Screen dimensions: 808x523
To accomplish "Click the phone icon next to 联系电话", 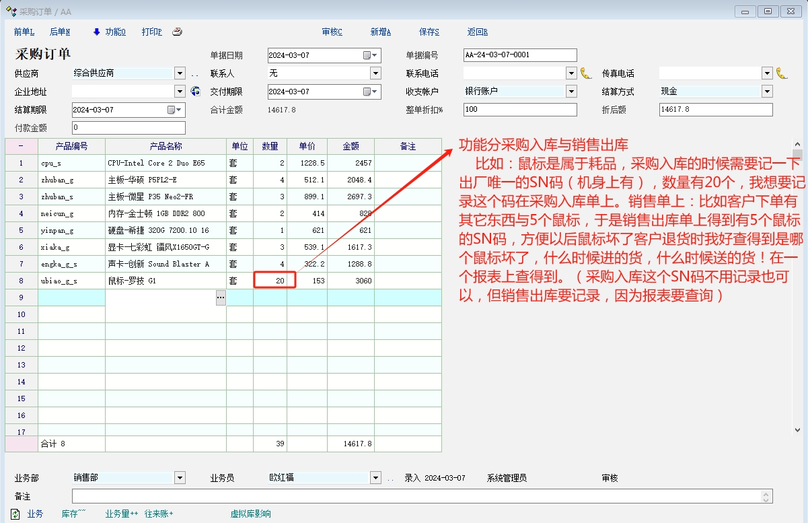I will click(x=586, y=73).
